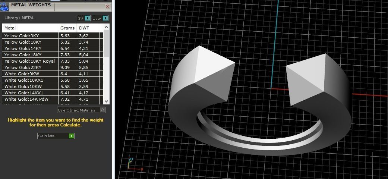
Task: Click the 9.09 grams value
Action: tap(65, 67)
